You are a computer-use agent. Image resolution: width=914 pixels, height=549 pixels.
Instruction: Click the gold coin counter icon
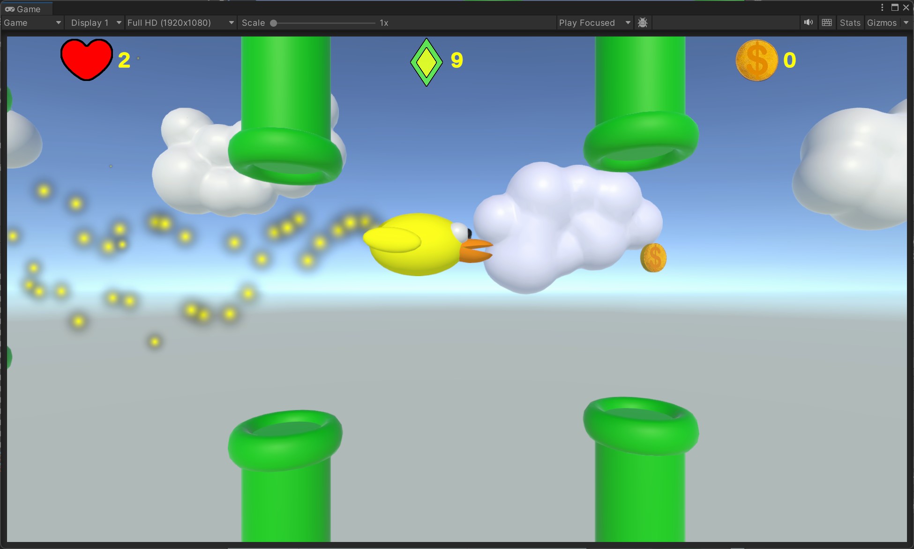[x=756, y=60]
